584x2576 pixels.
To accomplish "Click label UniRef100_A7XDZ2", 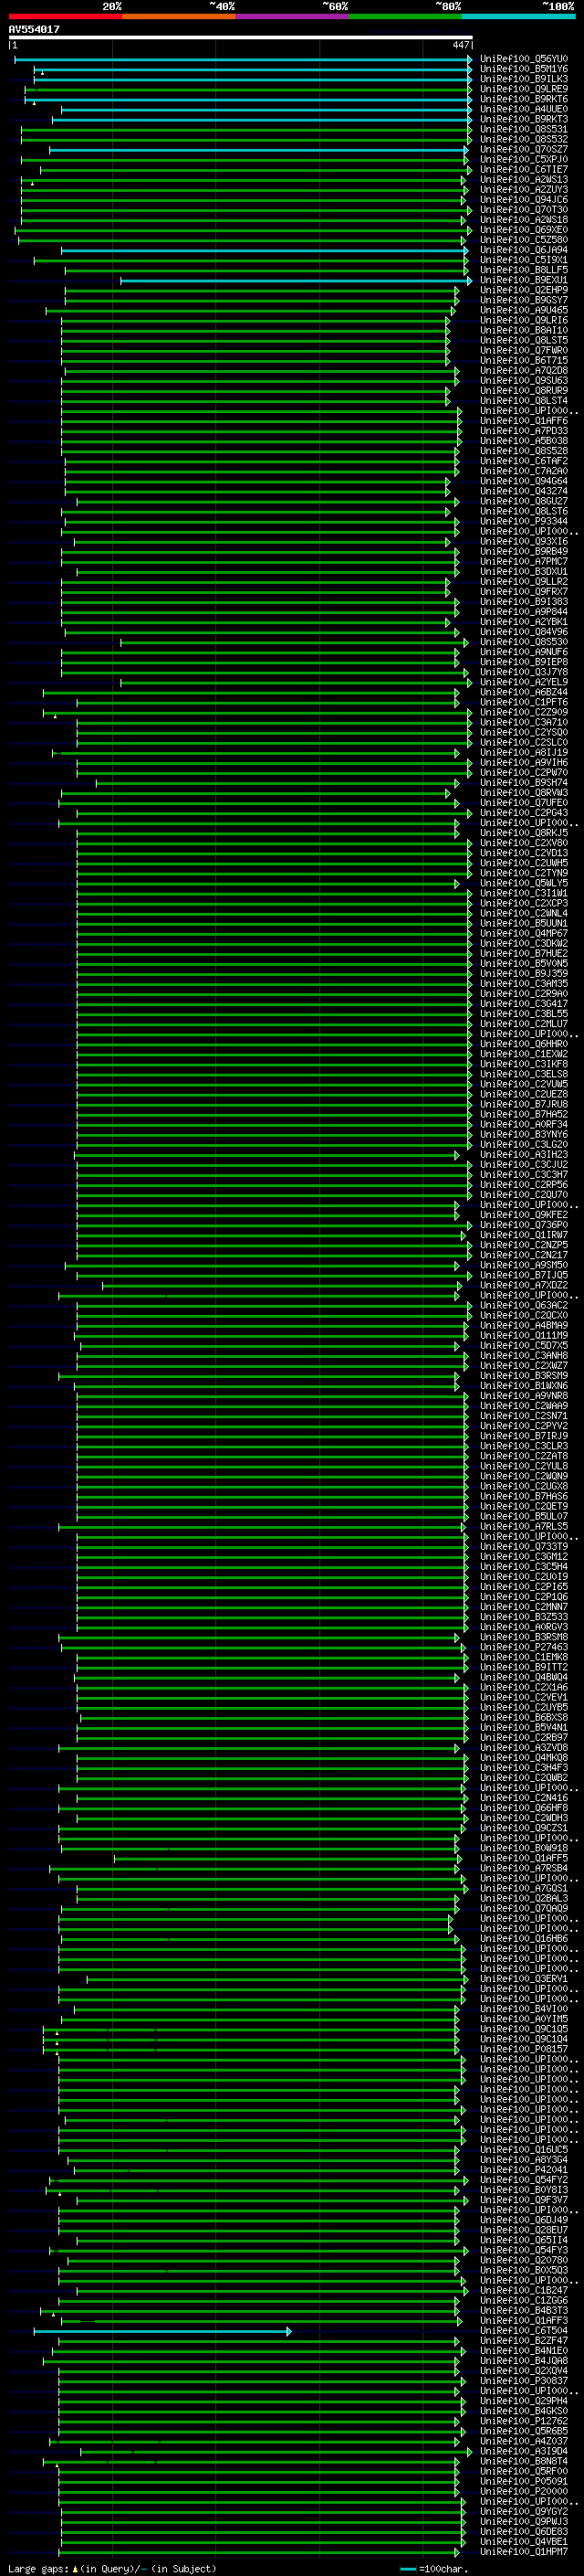I will [524, 1285].
